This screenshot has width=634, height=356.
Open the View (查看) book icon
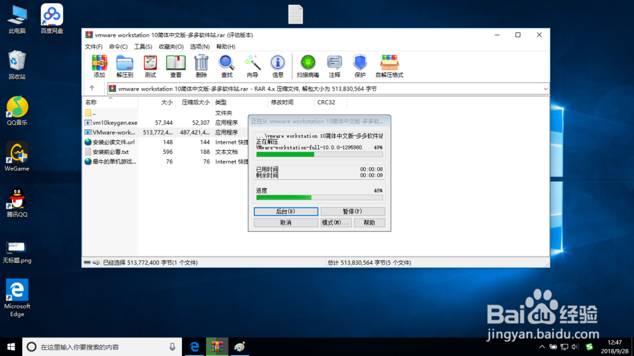coord(176,67)
